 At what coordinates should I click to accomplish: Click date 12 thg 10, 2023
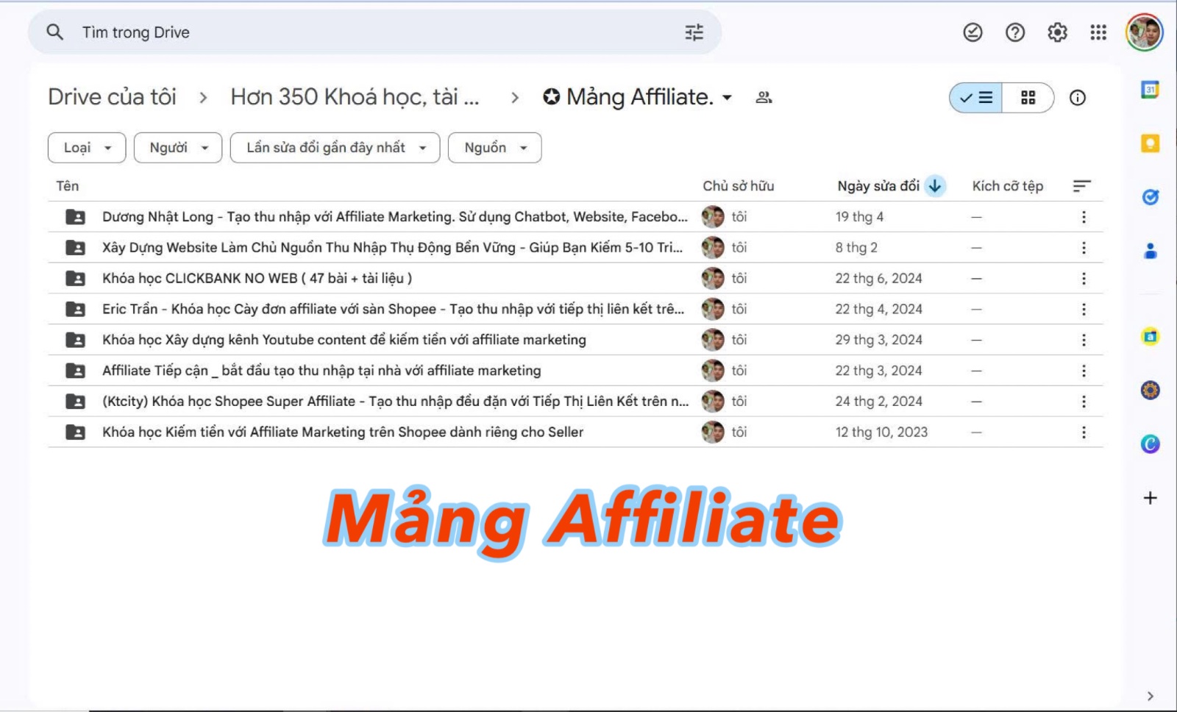point(881,432)
